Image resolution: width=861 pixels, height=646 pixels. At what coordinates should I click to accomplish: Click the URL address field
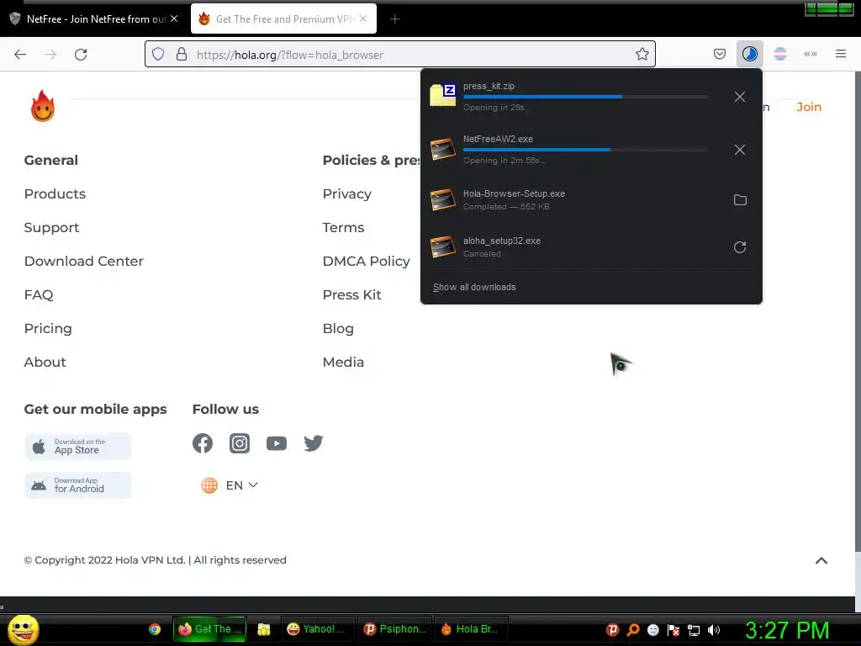coord(399,55)
